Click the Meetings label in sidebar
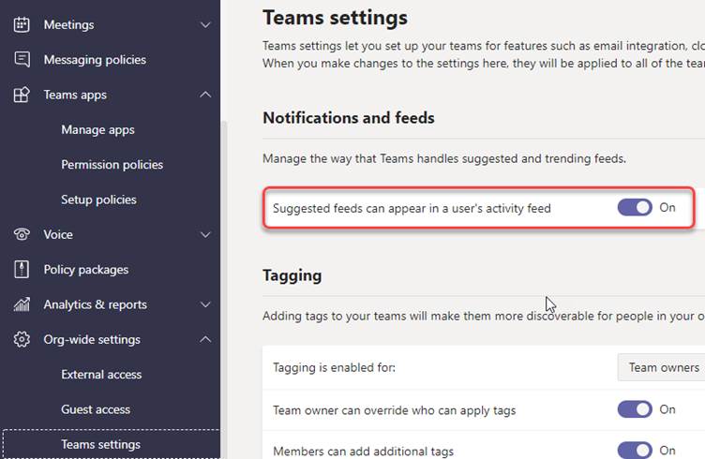The height and width of the screenshot is (459, 705). [68, 24]
